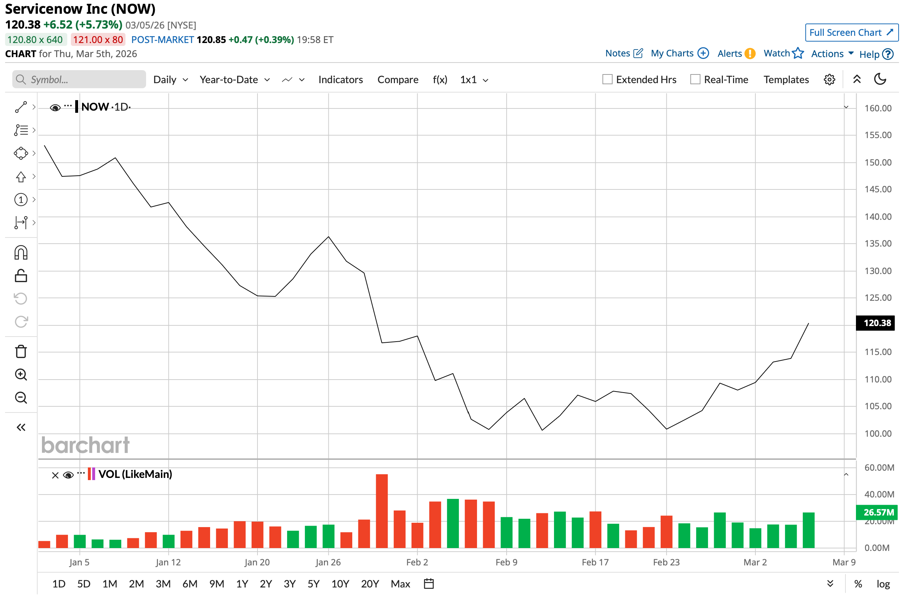
Task: Select the 6M time range tab
Action: [x=189, y=584]
